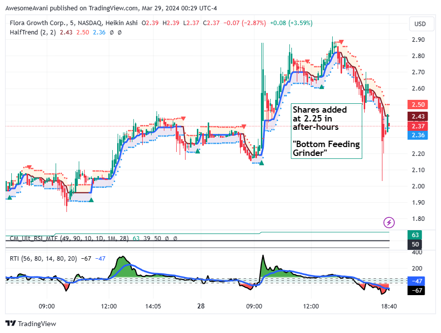Click the red 2.37 current price label

[418, 126]
